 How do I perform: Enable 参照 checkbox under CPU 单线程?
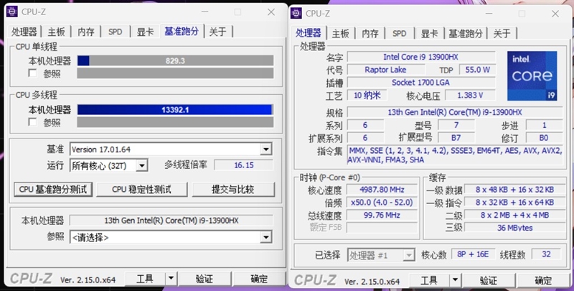(x=32, y=73)
